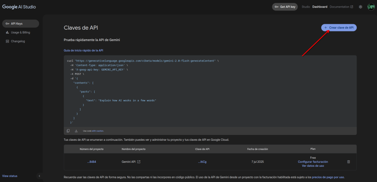Image resolution: width=377 pixels, height=182 pixels.
Task: Click the user profile avatar
Action: tap(371, 7)
